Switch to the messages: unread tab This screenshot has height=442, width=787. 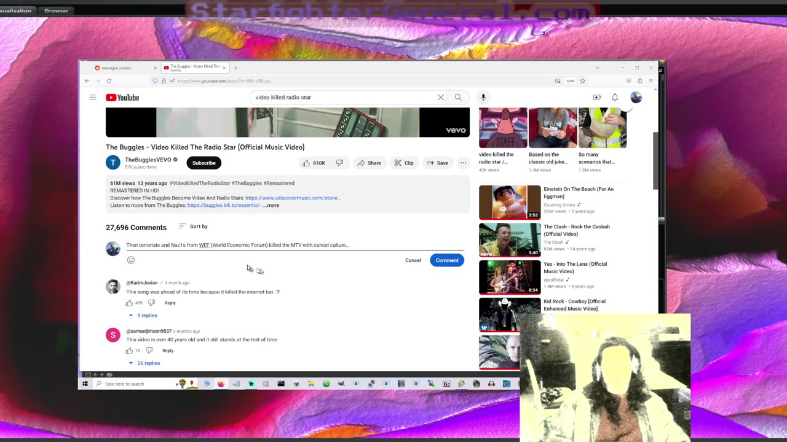pos(123,68)
